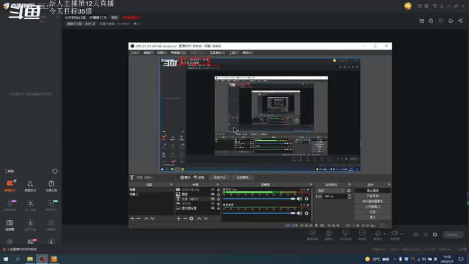The image size is (469, 264).
Task: Click the 滤镜 button in OBS source toolbar
Action: pos(199,178)
